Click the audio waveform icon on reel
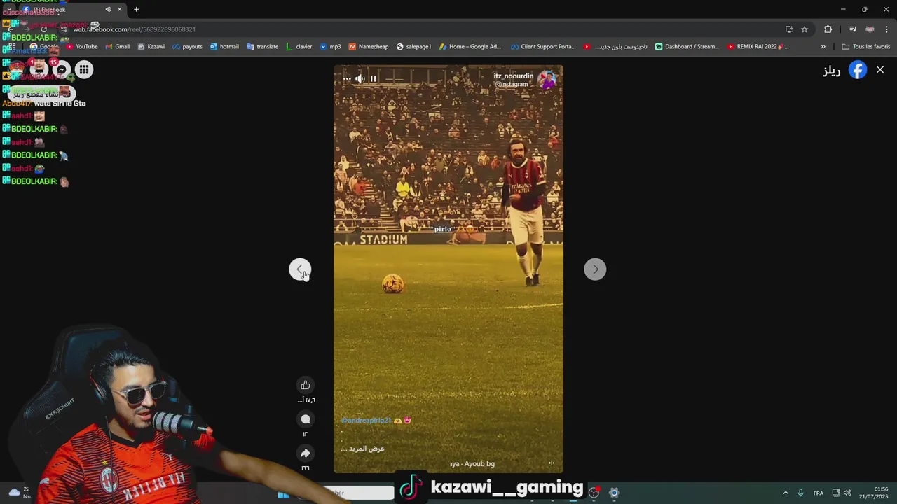 (552, 463)
